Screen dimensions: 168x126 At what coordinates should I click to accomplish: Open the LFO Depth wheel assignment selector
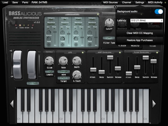click(x=33, y=83)
